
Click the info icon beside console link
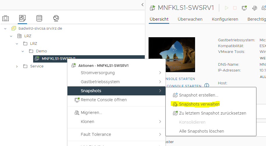207,86
